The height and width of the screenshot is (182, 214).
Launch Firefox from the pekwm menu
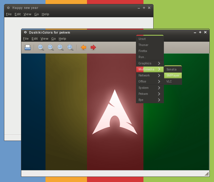[x=150, y=51]
